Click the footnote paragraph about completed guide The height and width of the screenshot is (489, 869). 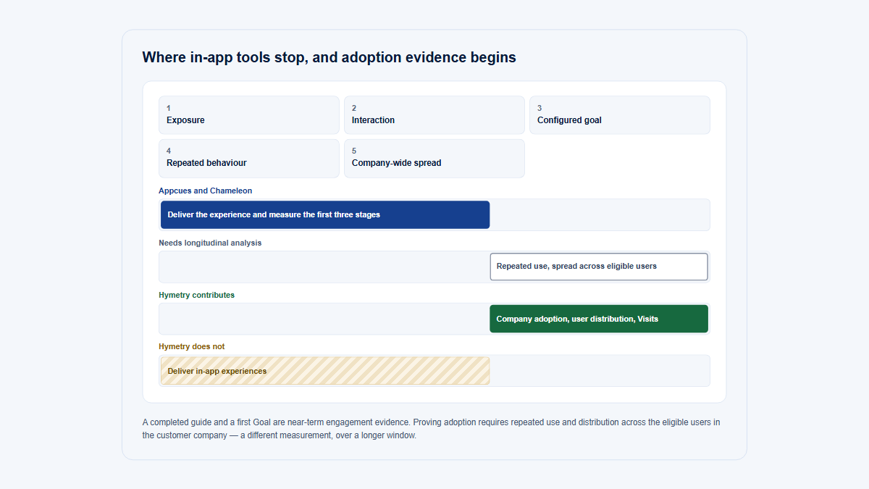(x=432, y=429)
